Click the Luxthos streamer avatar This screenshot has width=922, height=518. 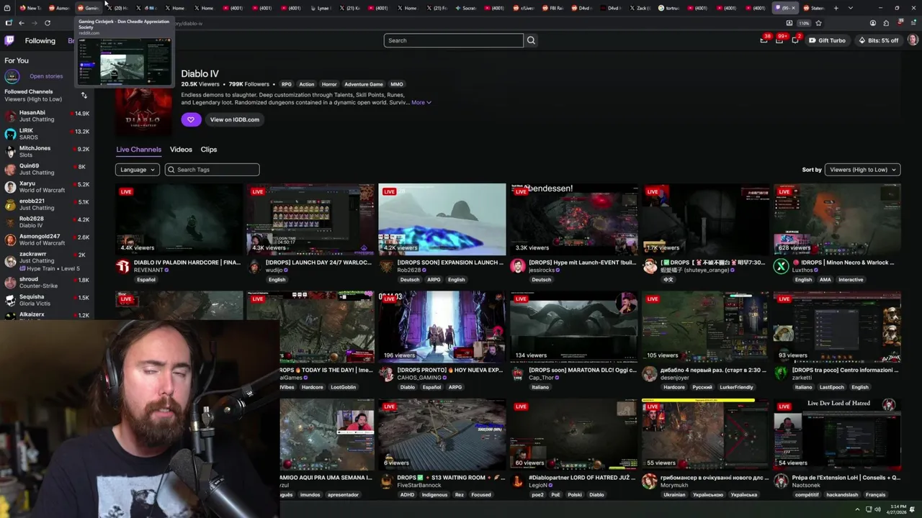[781, 267]
